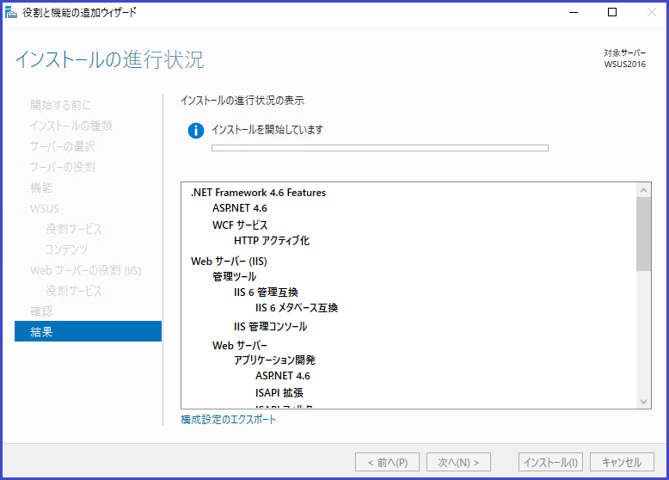Click .NET Framework 4.6 Features entry
Image resolution: width=669 pixels, height=480 pixels.
coord(258,193)
